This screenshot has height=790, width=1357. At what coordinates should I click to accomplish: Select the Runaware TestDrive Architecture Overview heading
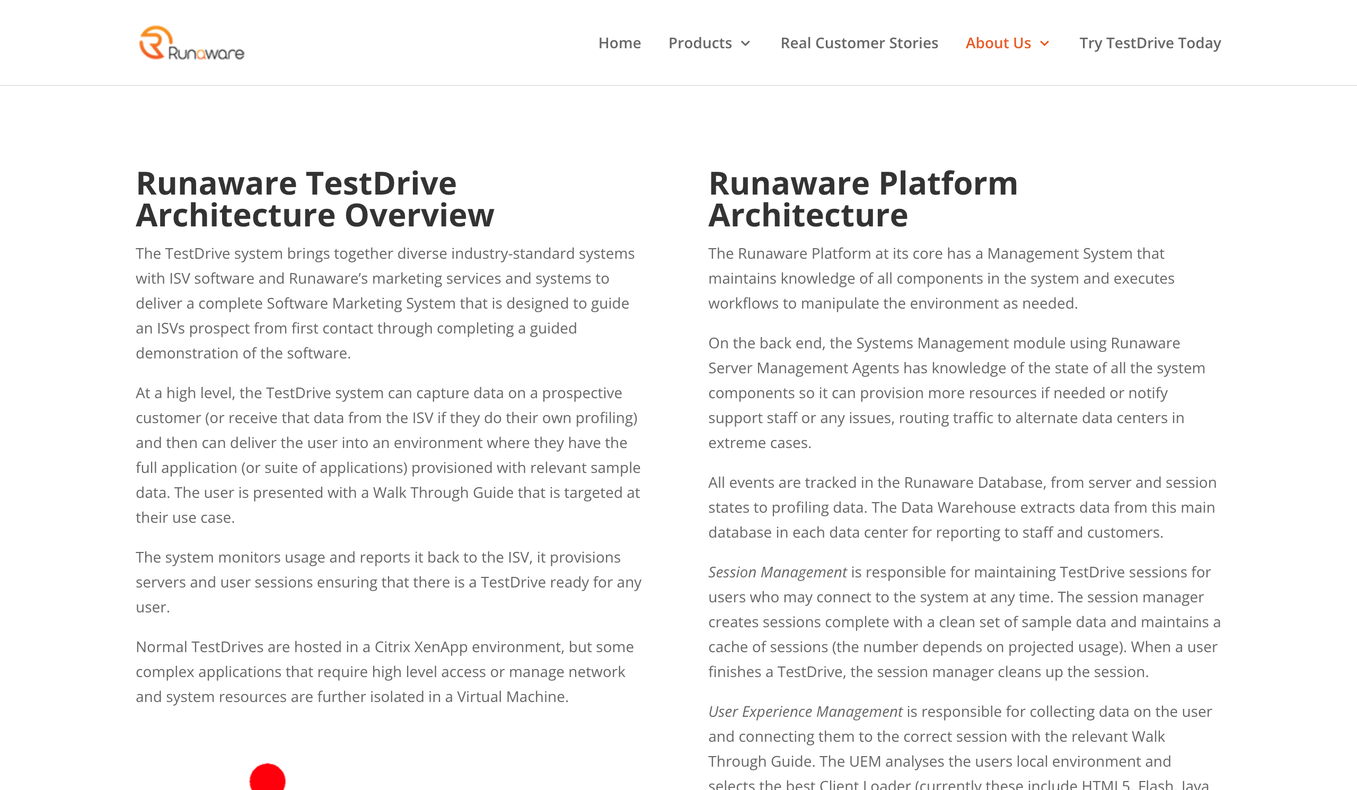(315, 199)
